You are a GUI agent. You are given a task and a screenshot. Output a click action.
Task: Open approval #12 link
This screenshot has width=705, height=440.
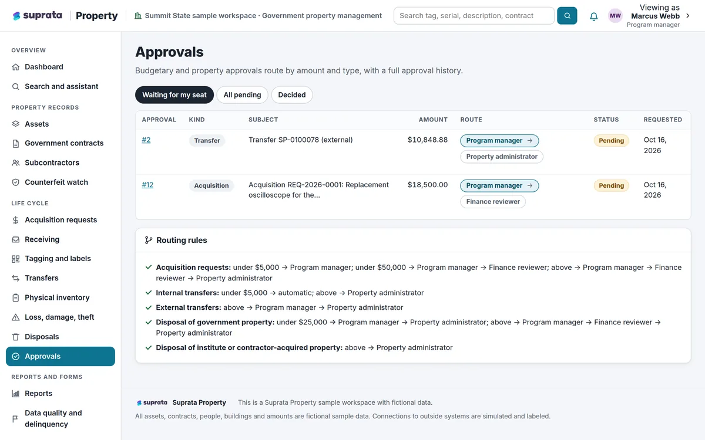point(147,185)
